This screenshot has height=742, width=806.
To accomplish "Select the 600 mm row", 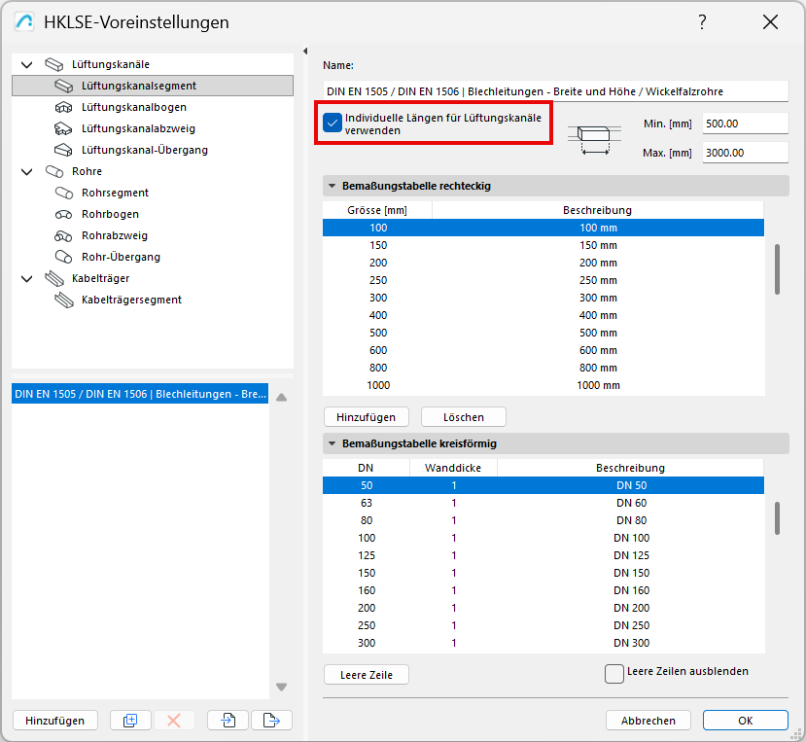I will click(x=543, y=350).
